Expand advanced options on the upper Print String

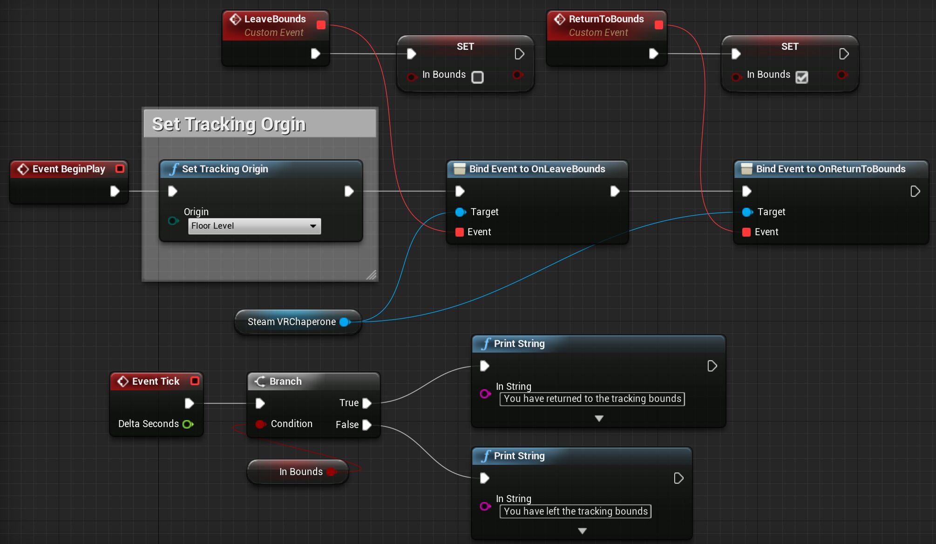[598, 418]
